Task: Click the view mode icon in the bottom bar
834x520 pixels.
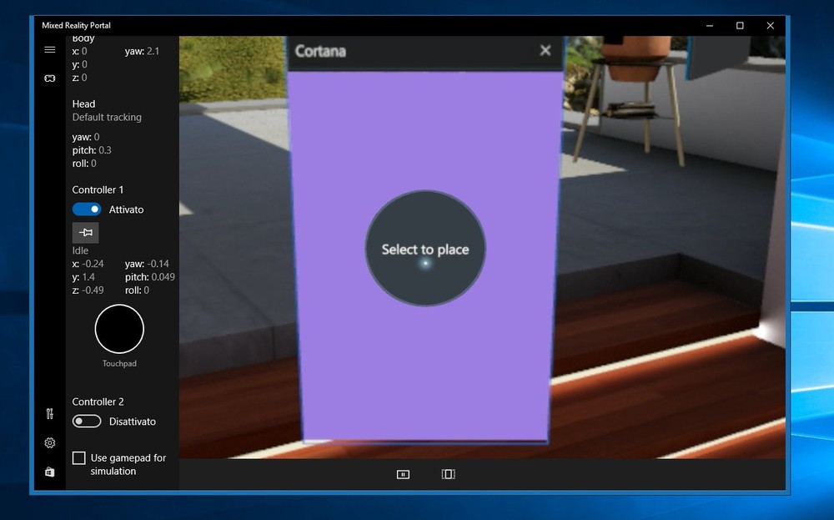Action: click(x=449, y=474)
